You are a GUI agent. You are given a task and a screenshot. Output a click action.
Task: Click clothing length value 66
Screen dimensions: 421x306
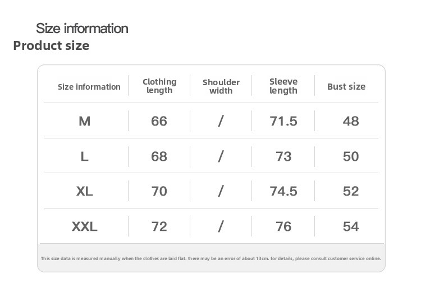click(x=159, y=121)
